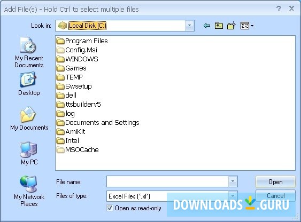Viewport: 301px width, 222px height.
Task: Select Documents and Settings folder
Action: point(98,122)
